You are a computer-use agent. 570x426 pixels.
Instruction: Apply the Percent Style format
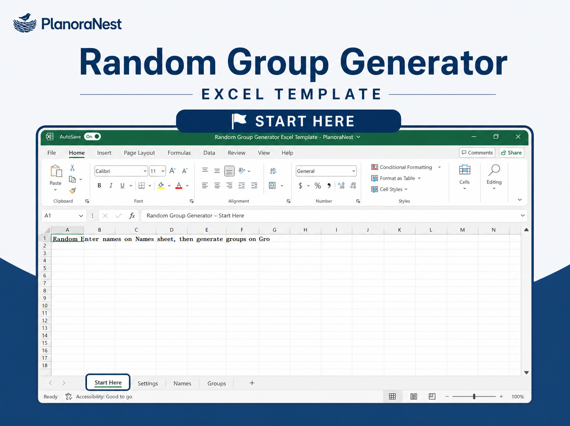point(318,185)
